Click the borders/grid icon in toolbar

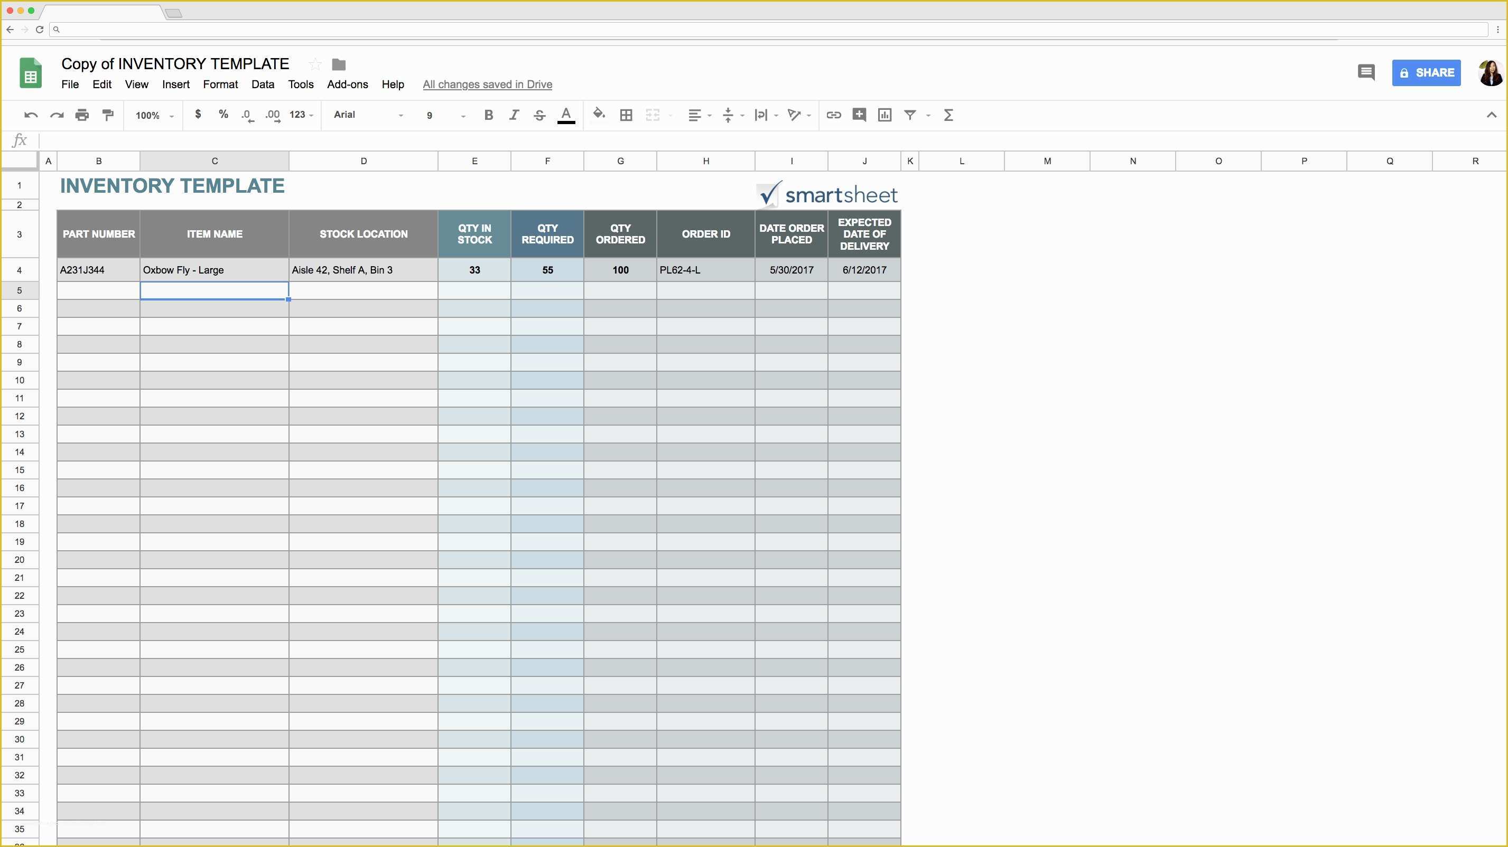(627, 114)
